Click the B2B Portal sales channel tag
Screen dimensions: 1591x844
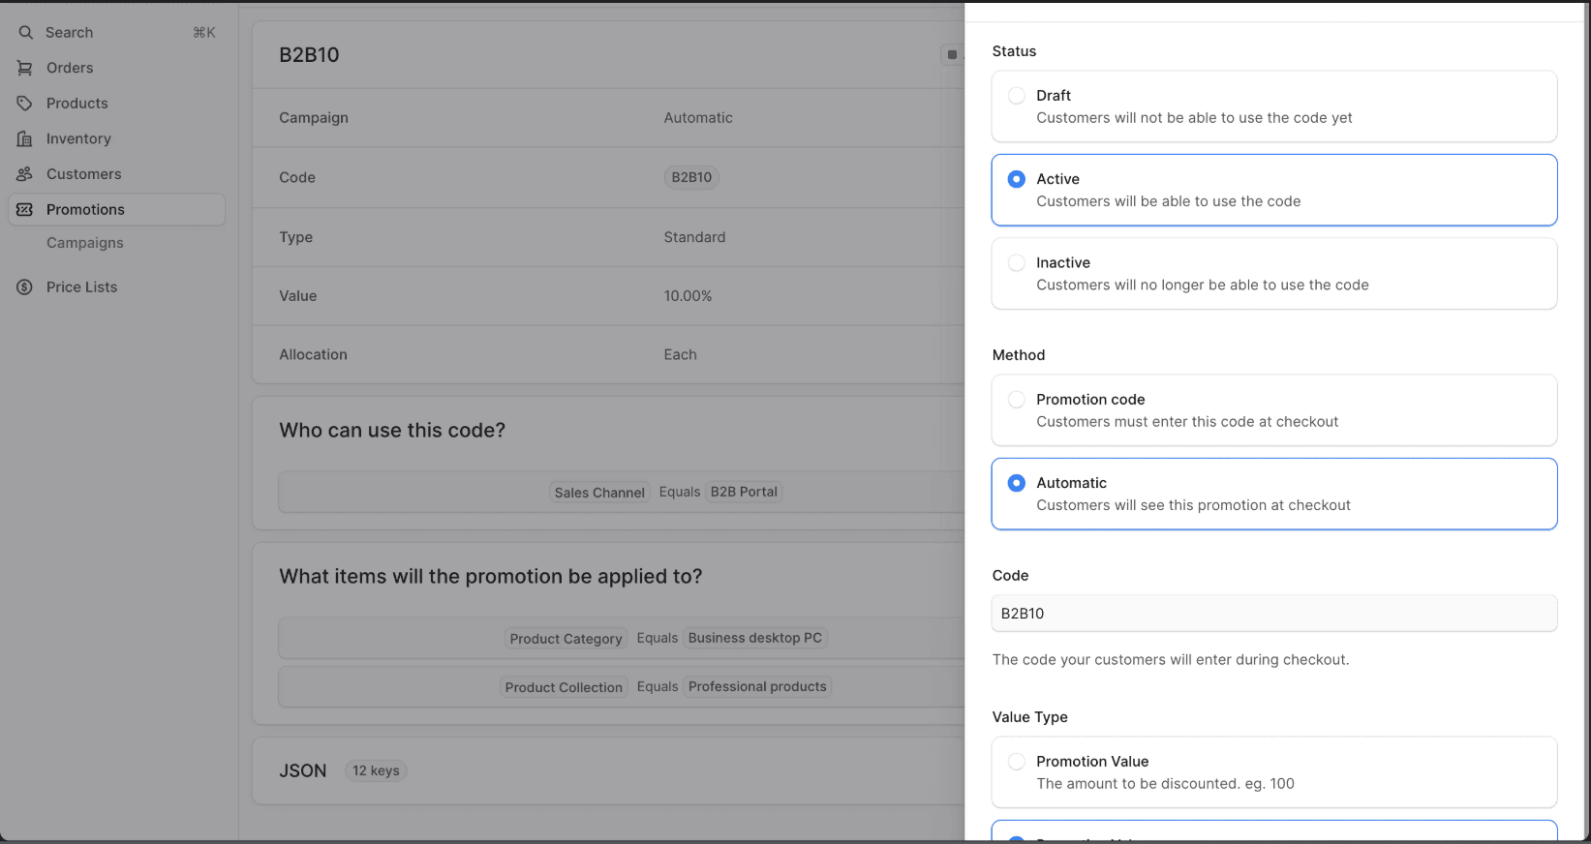[x=744, y=492]
